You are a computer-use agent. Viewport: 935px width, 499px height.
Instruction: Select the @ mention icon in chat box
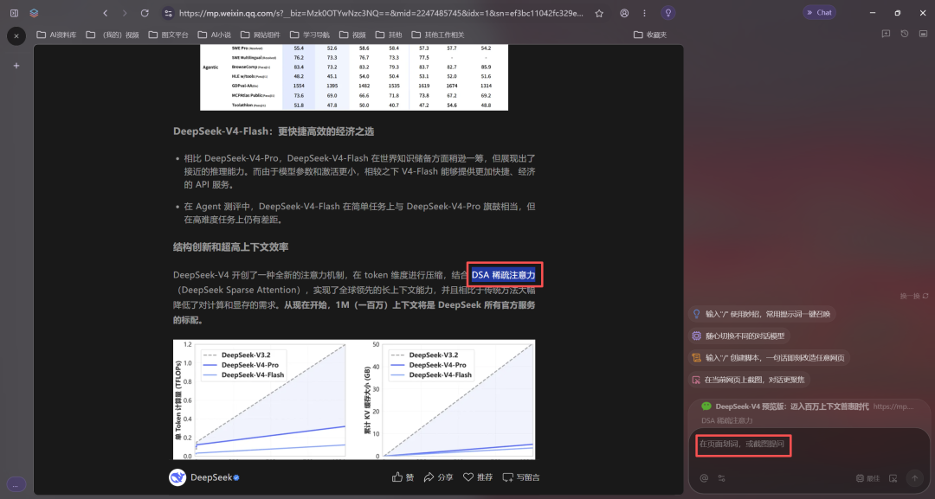705,478
